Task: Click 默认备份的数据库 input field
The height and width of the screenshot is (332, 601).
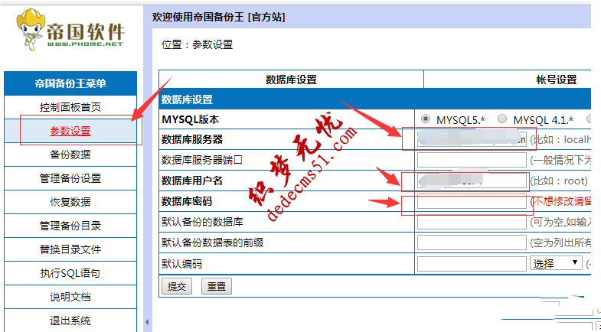Action: 472,222
